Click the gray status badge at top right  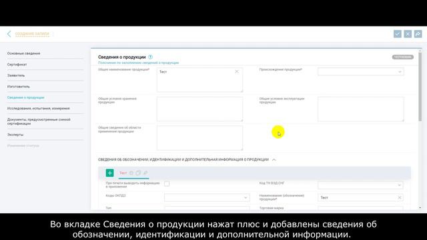403,57
